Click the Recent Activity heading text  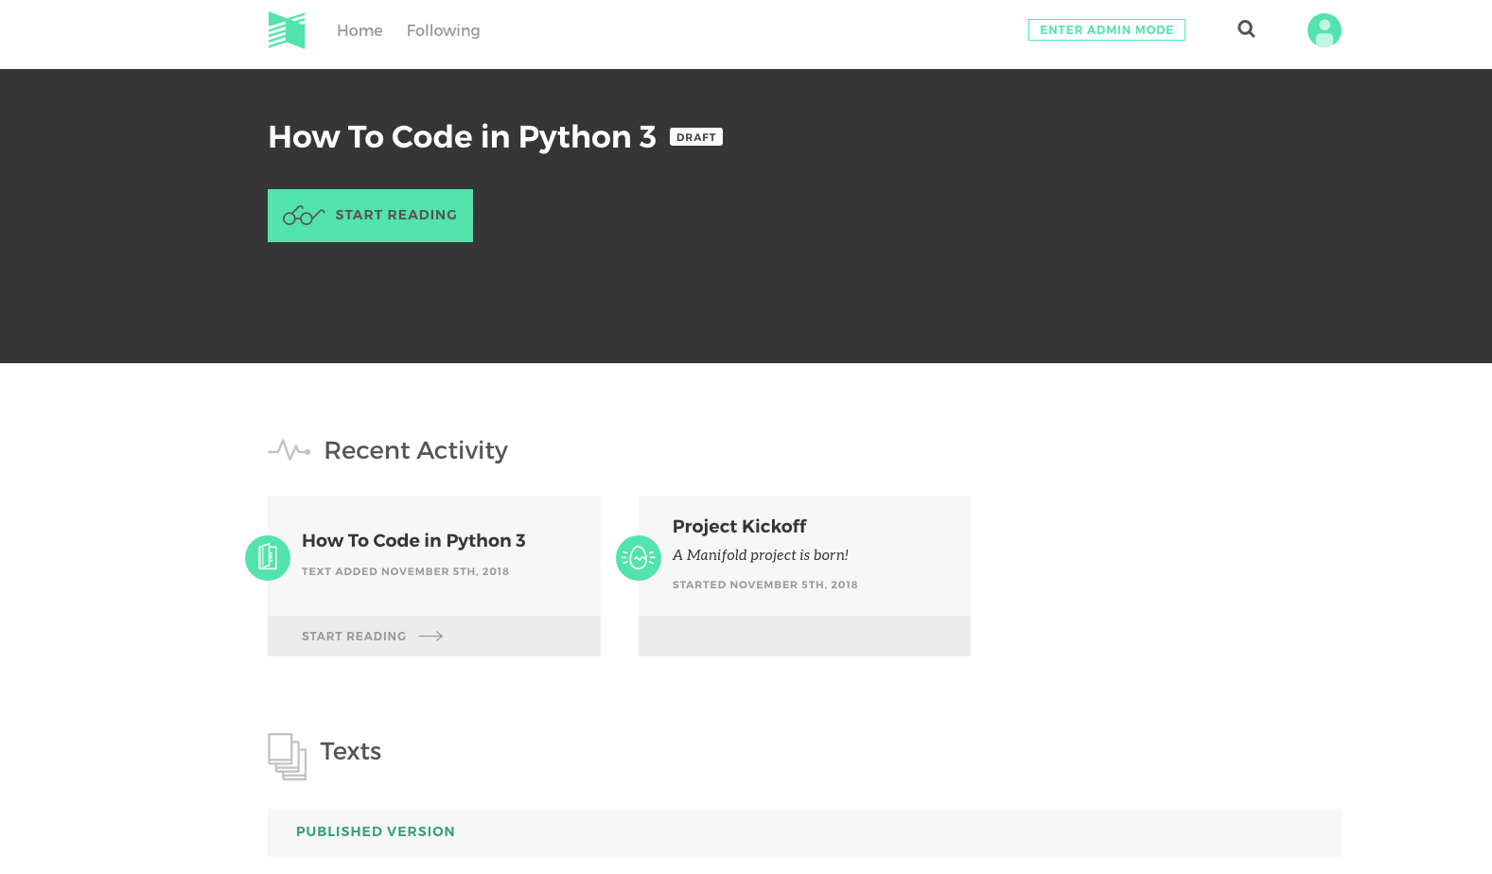415,450
